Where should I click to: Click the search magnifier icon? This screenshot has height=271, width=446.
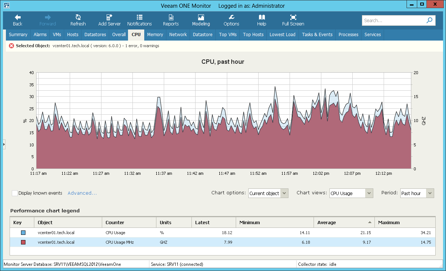(x=429, y=21)
